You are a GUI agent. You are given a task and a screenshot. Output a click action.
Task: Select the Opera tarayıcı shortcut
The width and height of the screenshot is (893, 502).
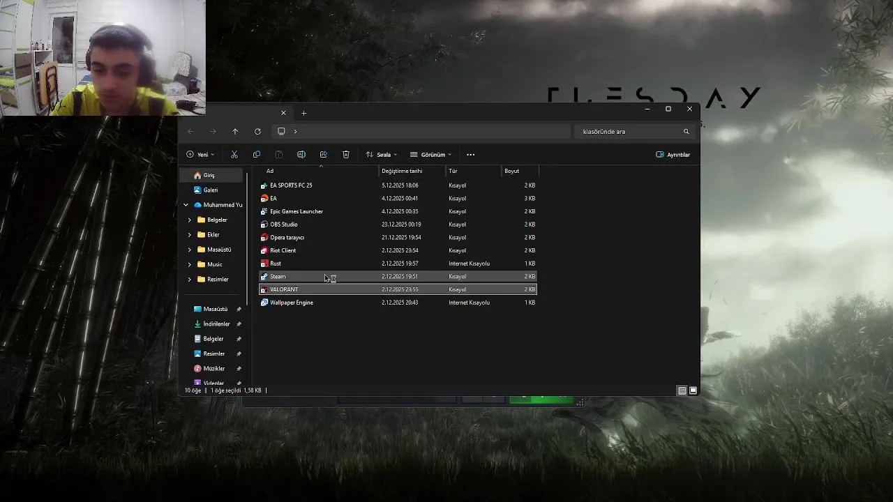(x=398, y=237)
